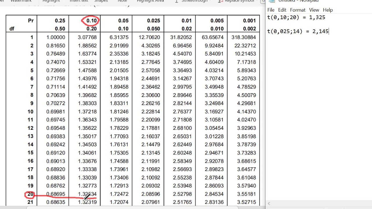Click the circled df value 20
The height and width of the screenshot is (209, 372).
30,194
